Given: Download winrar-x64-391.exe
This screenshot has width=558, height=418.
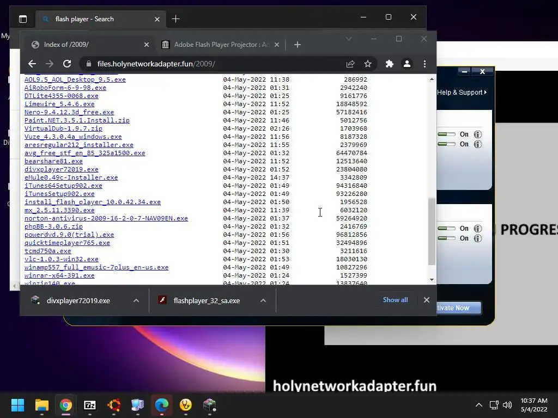Looking at the screenshot, I should [59, 275].
